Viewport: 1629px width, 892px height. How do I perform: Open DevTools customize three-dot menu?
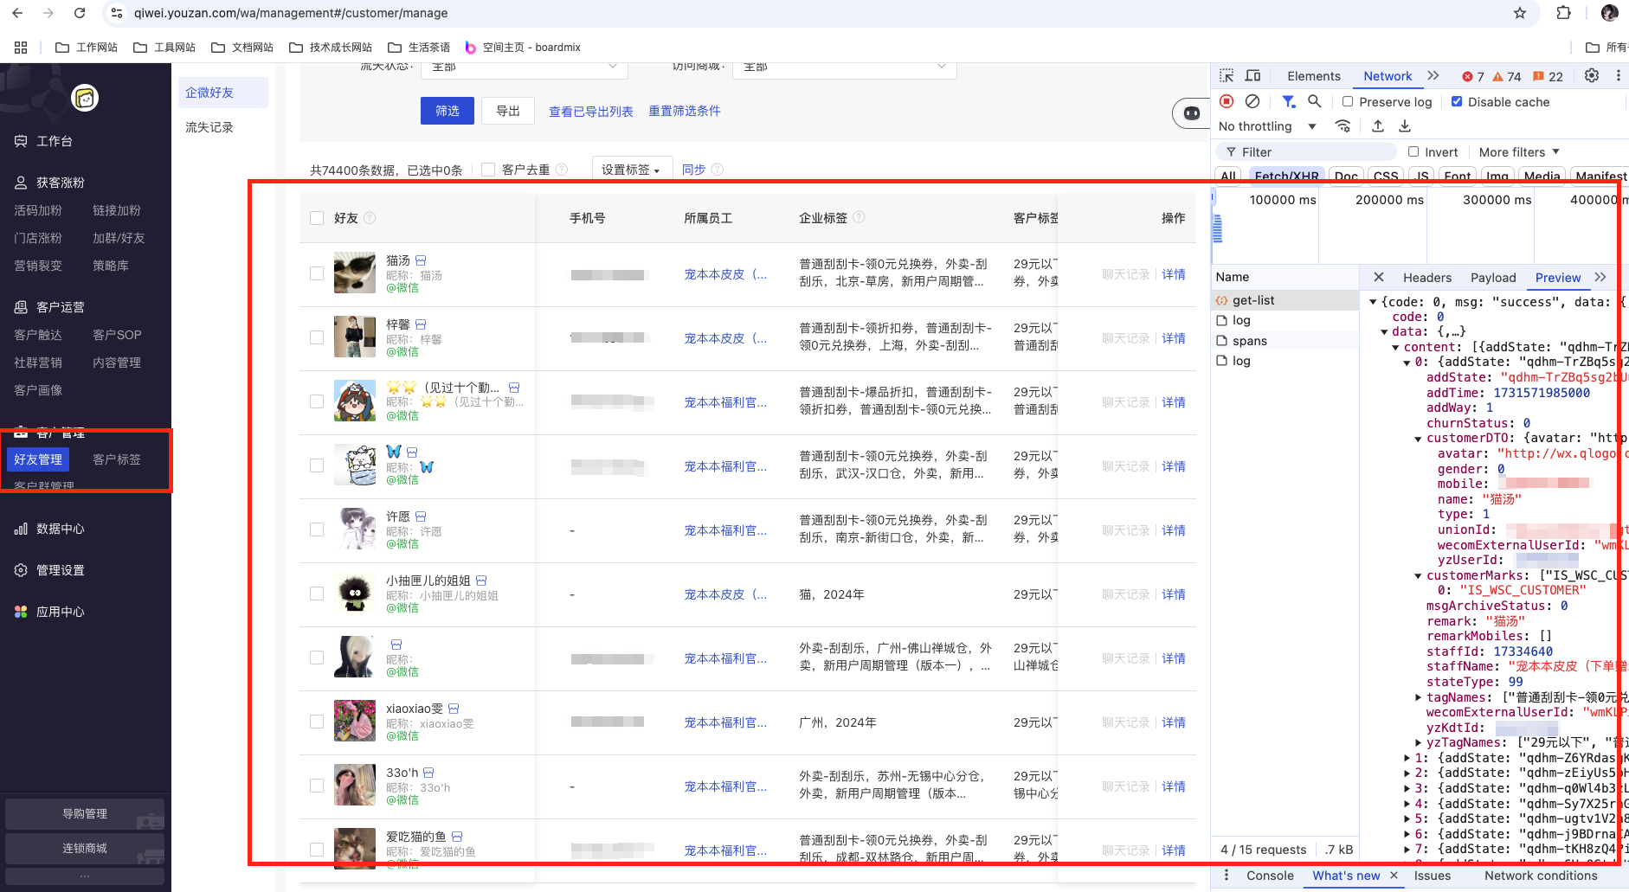(1618, 76)
